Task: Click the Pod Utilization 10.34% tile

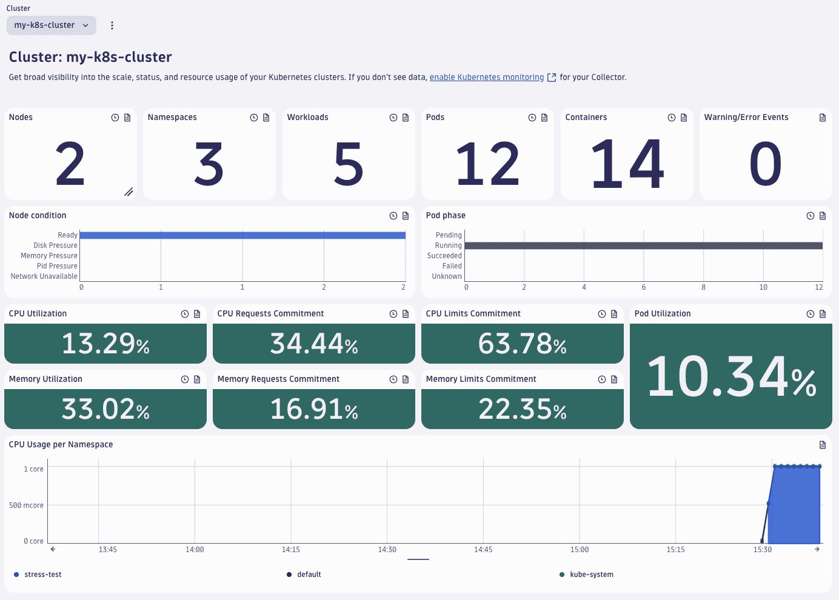Action: click(x=730, y=376)
